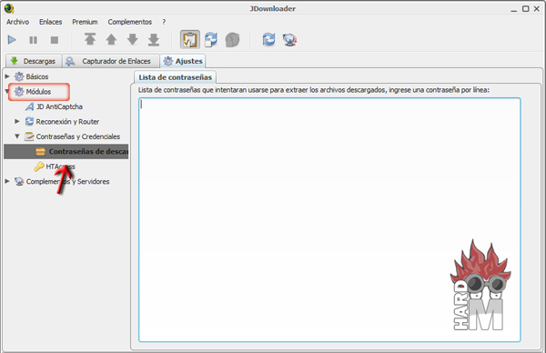Move selection down one position
This screenshot has width=546, height=353.
[133, 39]
